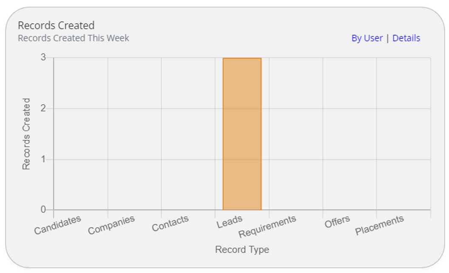The width and height of the screenshot is (449, 273).
Task: Click the Contacts axis label
Action: tap(170, 224)
